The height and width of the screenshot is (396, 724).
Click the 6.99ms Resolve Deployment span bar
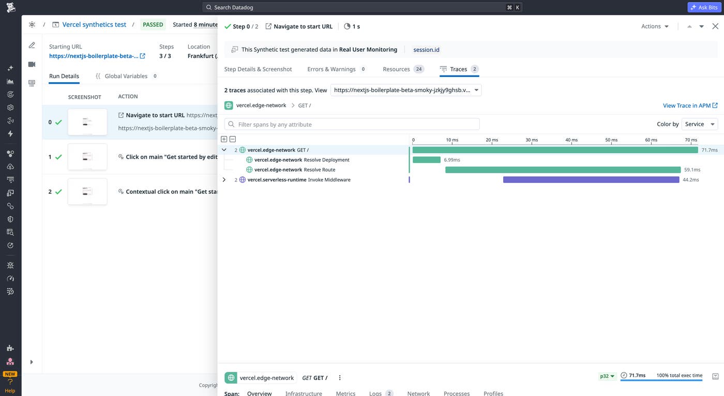427,160
